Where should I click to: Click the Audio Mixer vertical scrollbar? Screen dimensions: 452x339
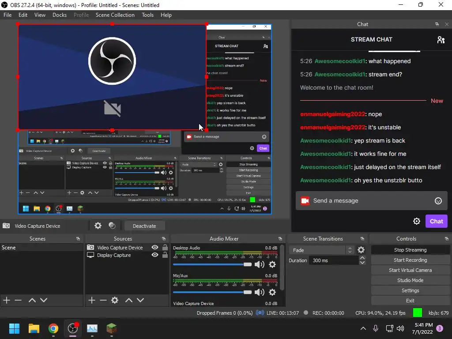[x=282, y=267]
